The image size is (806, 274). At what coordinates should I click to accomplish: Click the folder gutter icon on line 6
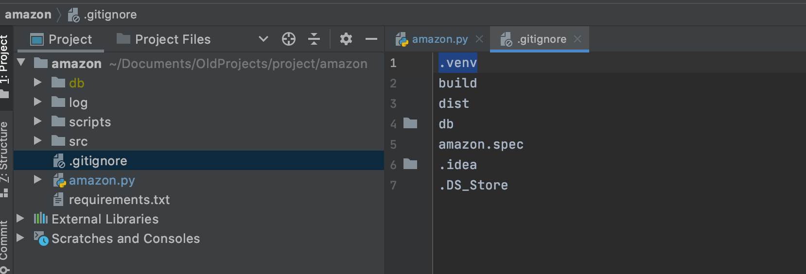(410, 164)
